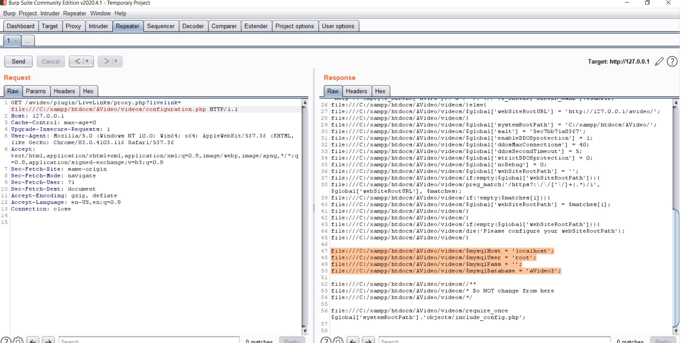Image resolution: width=684 pixels, height=343 pixels.
Task: Click the Cancel button
Action: 51,61
